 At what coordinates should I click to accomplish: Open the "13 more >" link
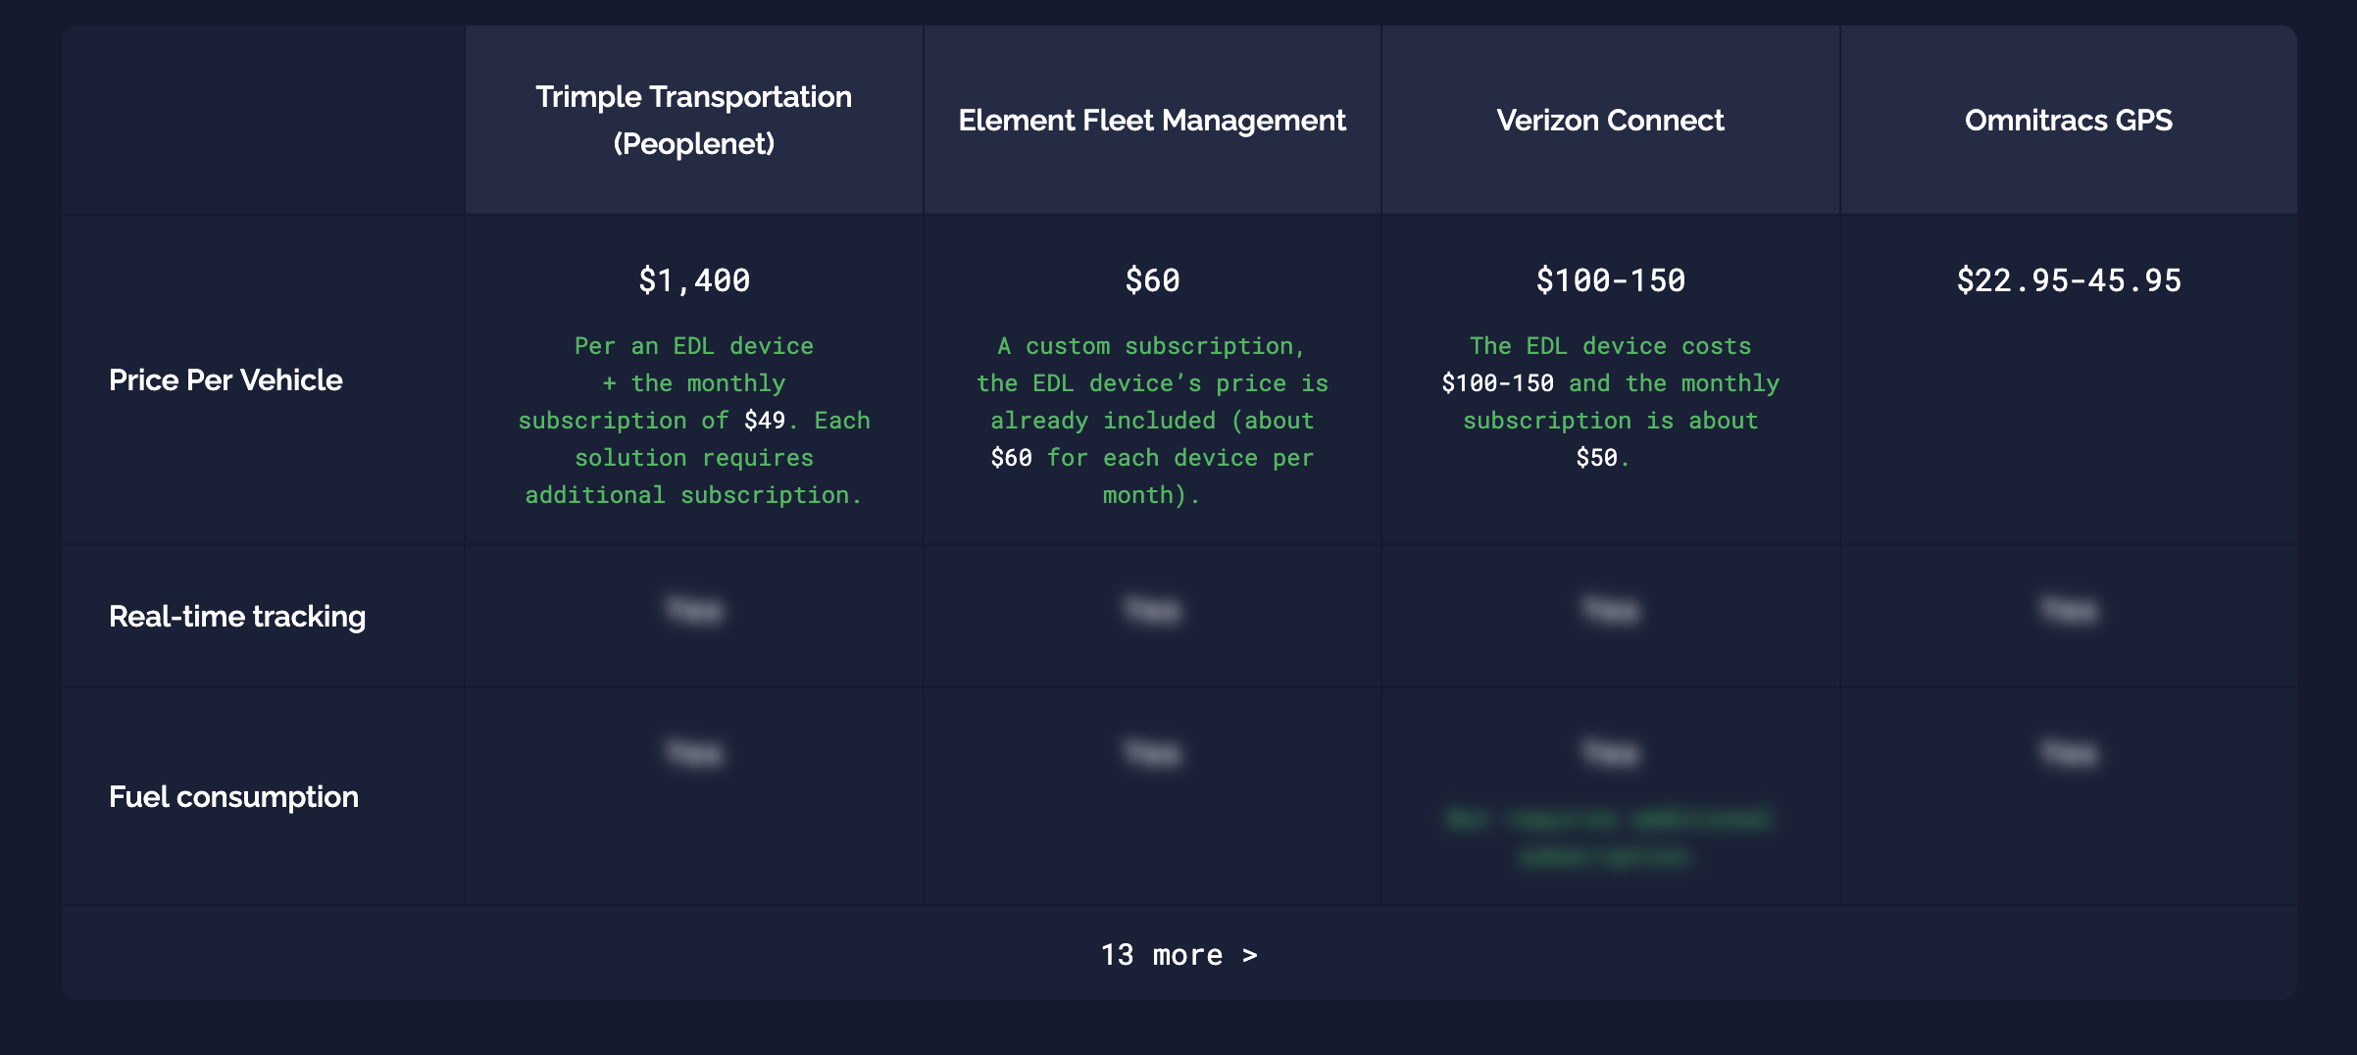(x=1178, y=954)
